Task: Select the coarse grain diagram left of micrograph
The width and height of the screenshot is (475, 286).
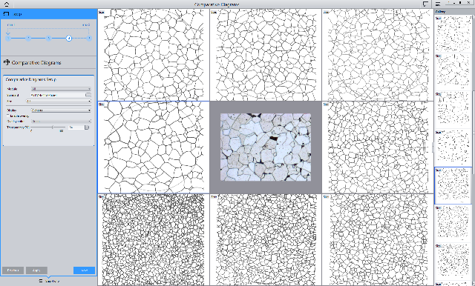Action: coord(154,147)
